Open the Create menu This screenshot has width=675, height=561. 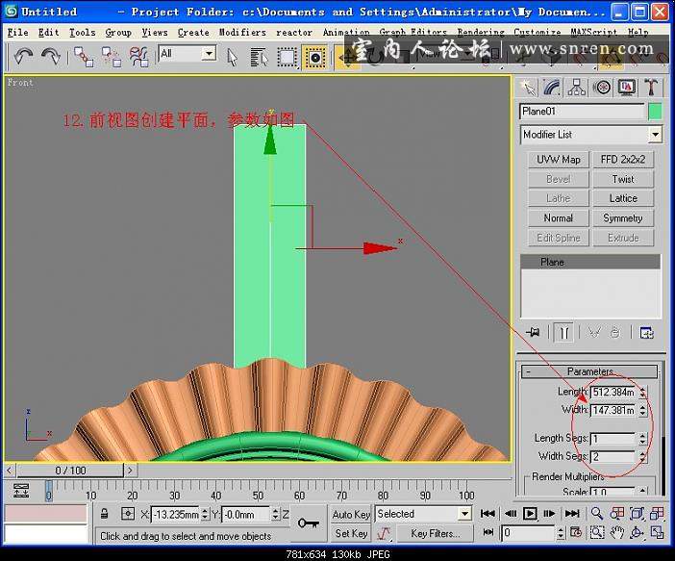(193, 33)
